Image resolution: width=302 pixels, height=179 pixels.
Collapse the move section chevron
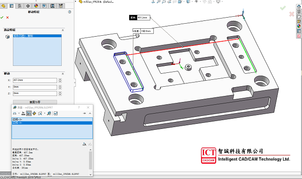coord(63,74)
